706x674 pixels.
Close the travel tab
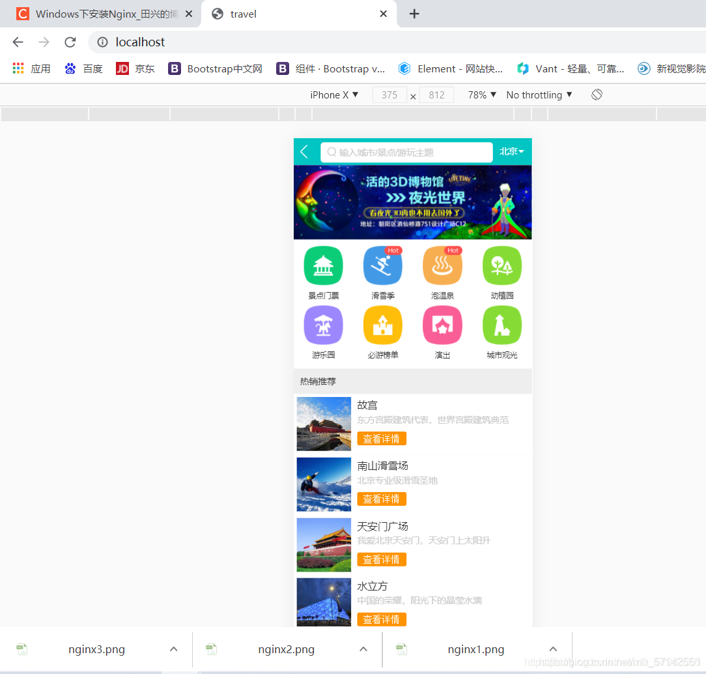click(x=383, y=14)
